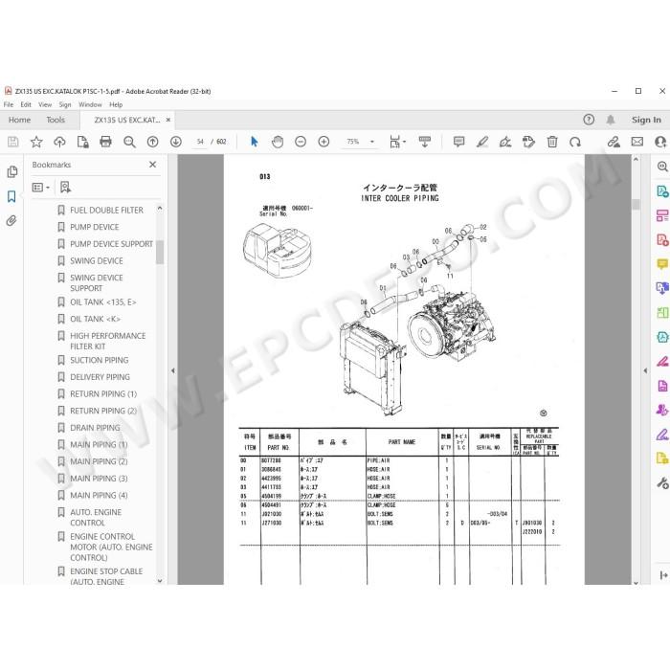Send file by email envelope icon
670x670 pixels.
click(637, 142)
